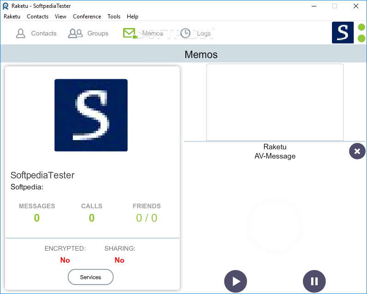Click the SoftpediaTester profile name
This screenshot has height=294, width=367.
pos(42,175)
